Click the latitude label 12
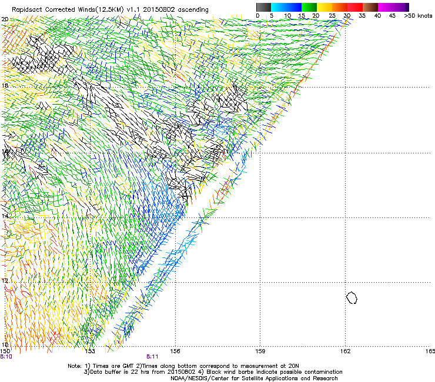This screenshot has width=435, height=382. point(5,280)
